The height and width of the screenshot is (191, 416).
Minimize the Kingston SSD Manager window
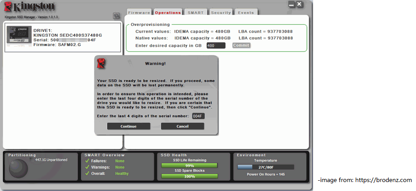(x=292, y=4)
